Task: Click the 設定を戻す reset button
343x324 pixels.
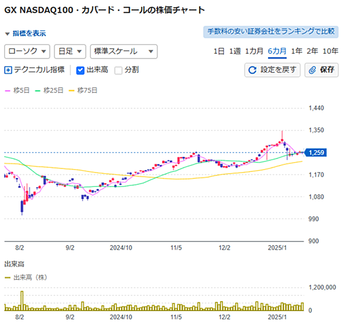Action: [x=272, y=70]
